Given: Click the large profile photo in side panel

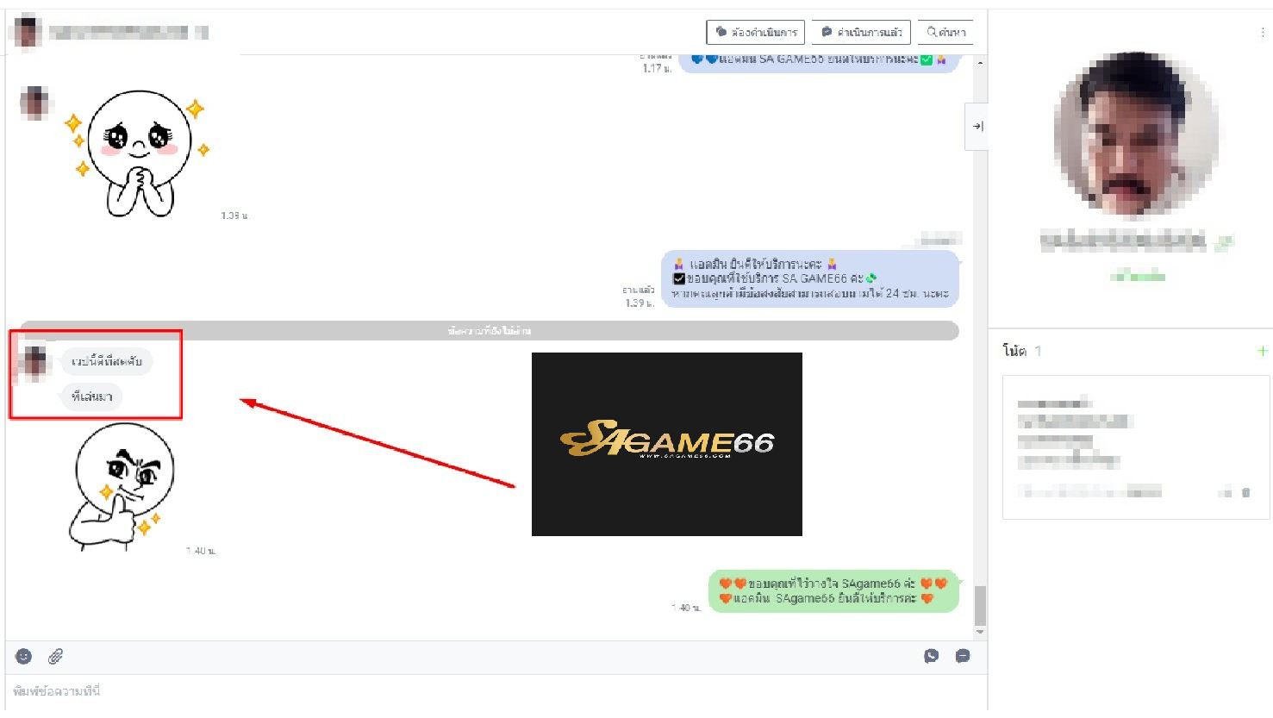Looking at the screenshot, I should [x=1135, y=135].
